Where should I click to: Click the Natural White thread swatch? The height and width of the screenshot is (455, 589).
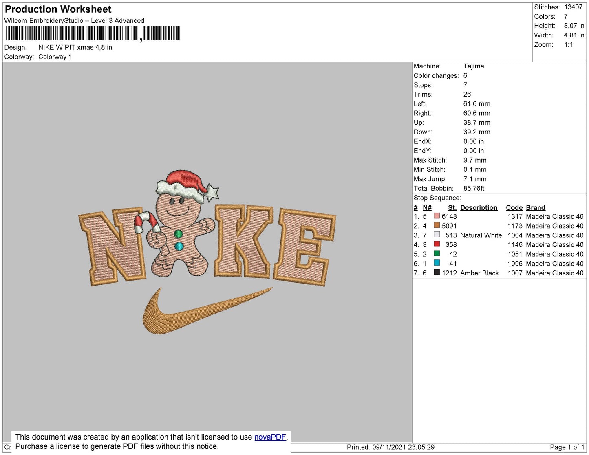pos(437,235)
